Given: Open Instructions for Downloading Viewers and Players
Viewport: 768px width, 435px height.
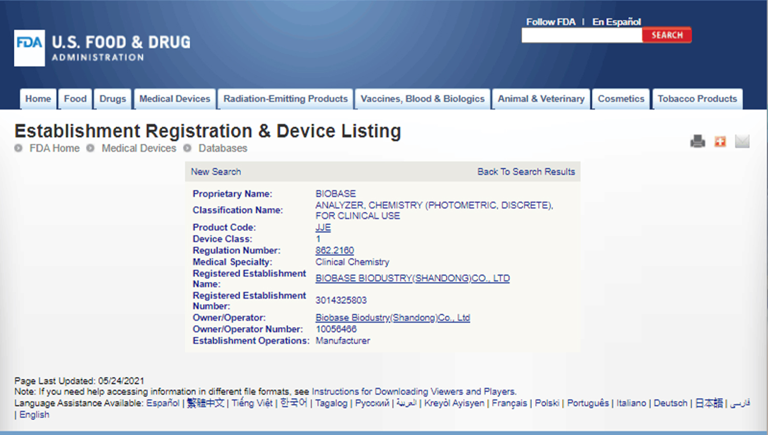Looking at the screenshot, I should [414, 391].
